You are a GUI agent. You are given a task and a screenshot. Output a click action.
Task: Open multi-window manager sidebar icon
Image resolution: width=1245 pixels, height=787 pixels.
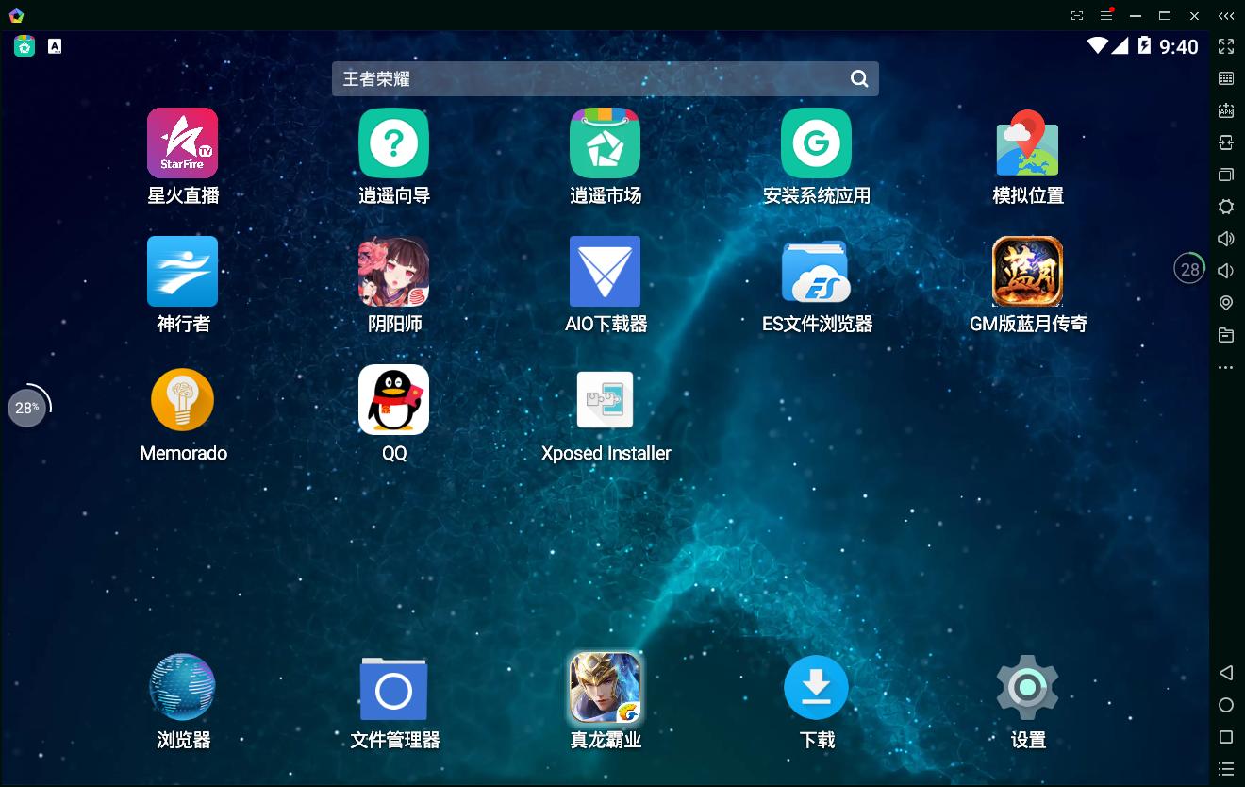(x=1226, y=175)
